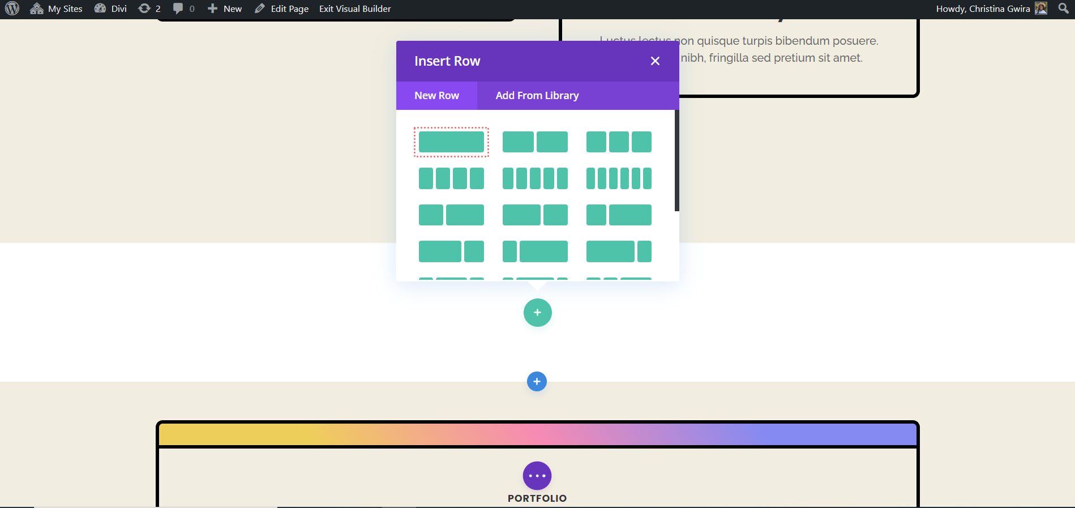This screenshot has width=1075, height=508.
Task: Open the purple Portfolio module options button
Action: (537, 476)
